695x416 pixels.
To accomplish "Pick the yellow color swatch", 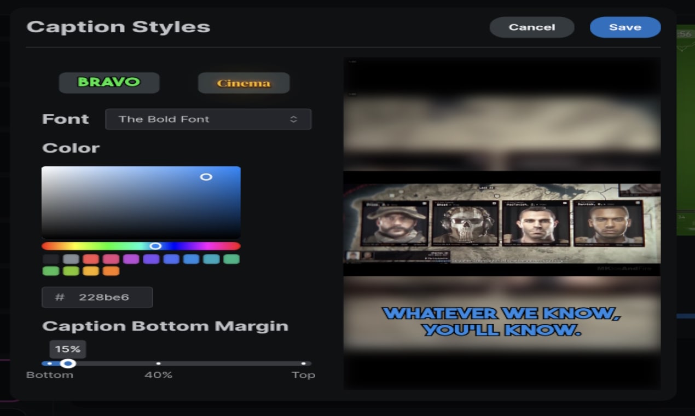I will 91,271.
